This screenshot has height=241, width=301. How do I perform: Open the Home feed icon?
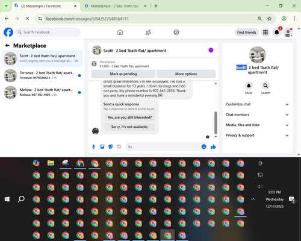click(120, 32)
